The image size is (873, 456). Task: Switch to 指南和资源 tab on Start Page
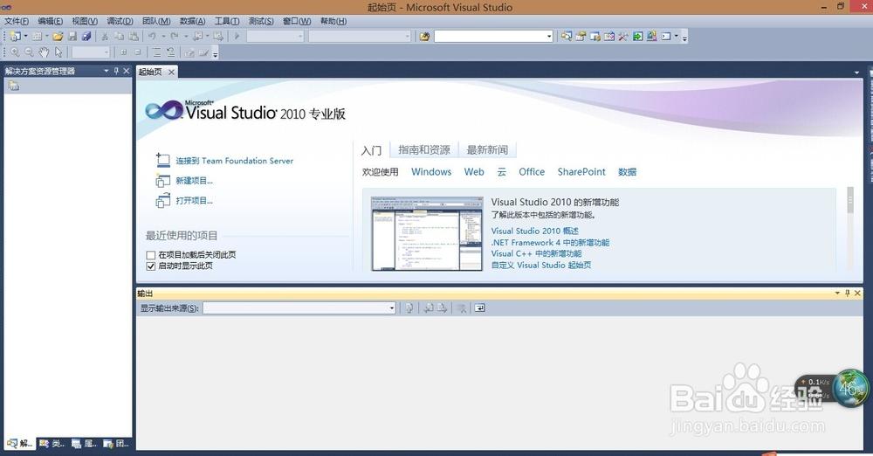pyautogui.click(x=424, y=150)
